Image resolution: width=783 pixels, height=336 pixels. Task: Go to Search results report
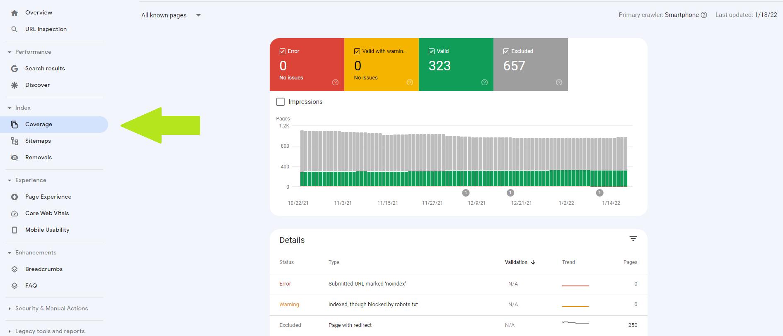[x=45, y=69]
